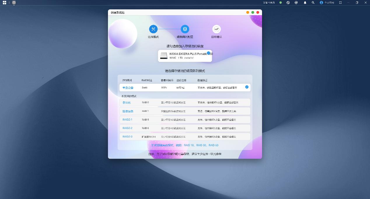Click the 镜像设备 RAID 1 mode
Screen dimensions: 370x199
tap(185, 111)
